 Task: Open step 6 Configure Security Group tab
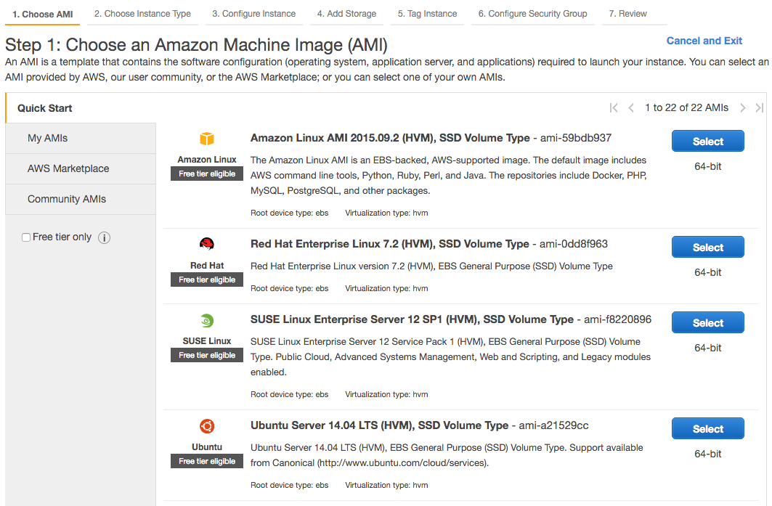point(533,14)
